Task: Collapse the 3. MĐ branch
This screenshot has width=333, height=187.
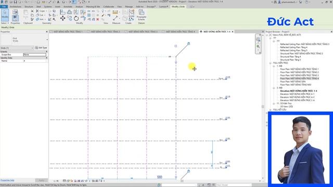Action: point(274,88)
